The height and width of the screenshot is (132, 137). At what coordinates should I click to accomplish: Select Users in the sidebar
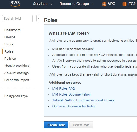(x=9, y=44)
